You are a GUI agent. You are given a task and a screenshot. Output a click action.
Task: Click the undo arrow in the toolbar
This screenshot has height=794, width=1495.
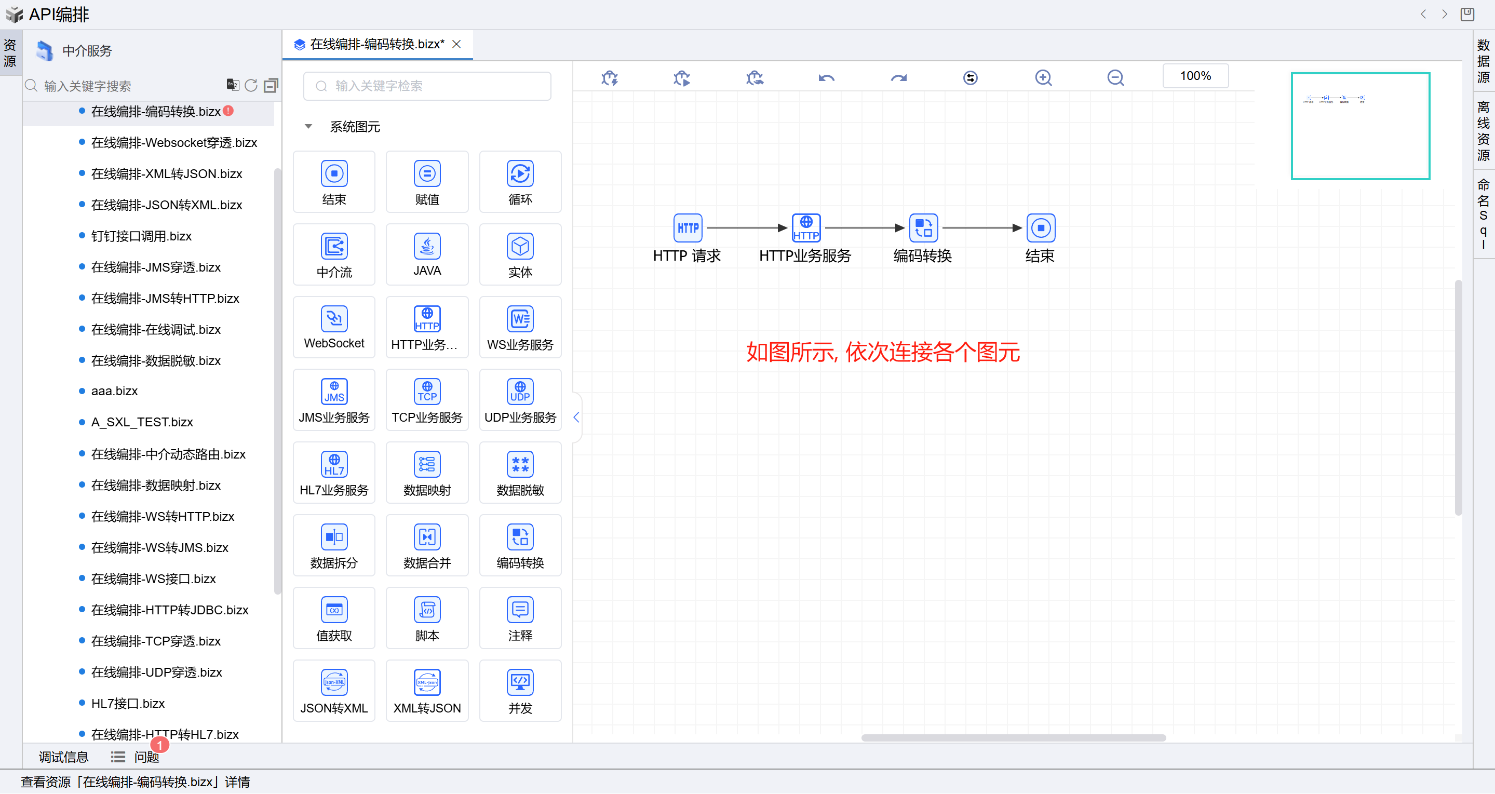[x=826, y=77]
